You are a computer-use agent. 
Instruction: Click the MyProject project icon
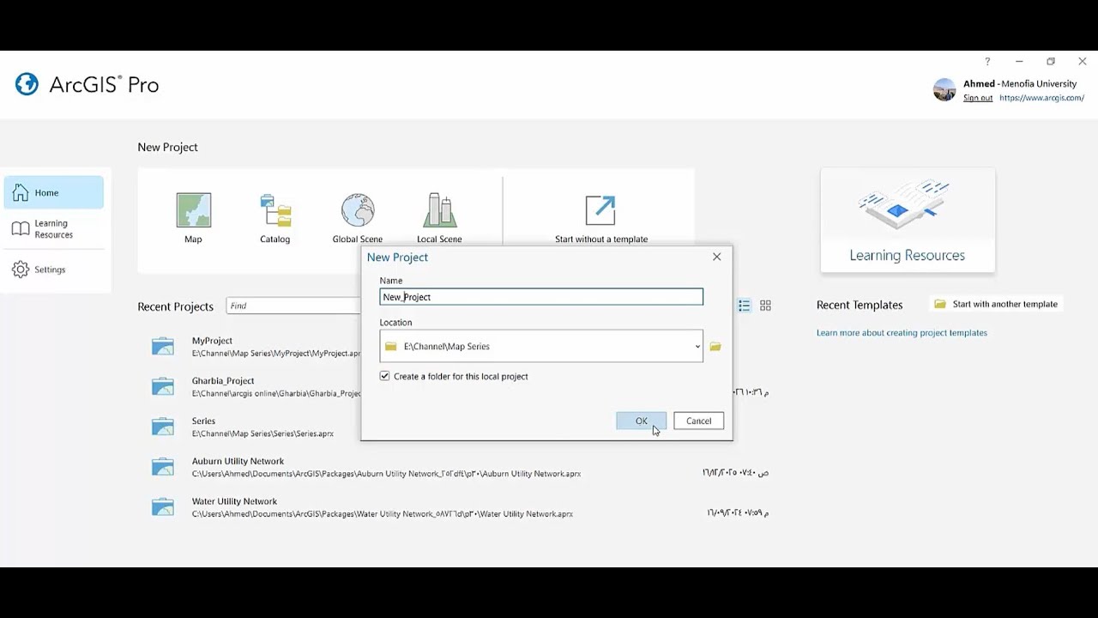163,347
